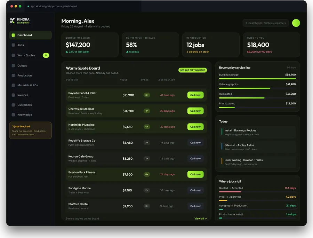Call now for Redcliffe Storage Co
The width and height of the screenshot is (313, 238).
(195, 143)
